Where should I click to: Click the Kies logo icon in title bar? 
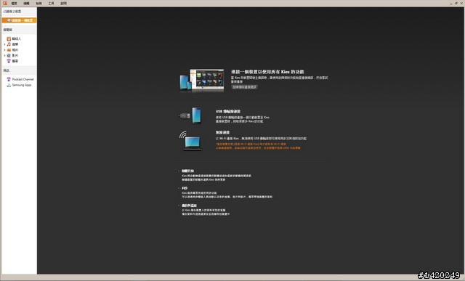pos(5,3)
